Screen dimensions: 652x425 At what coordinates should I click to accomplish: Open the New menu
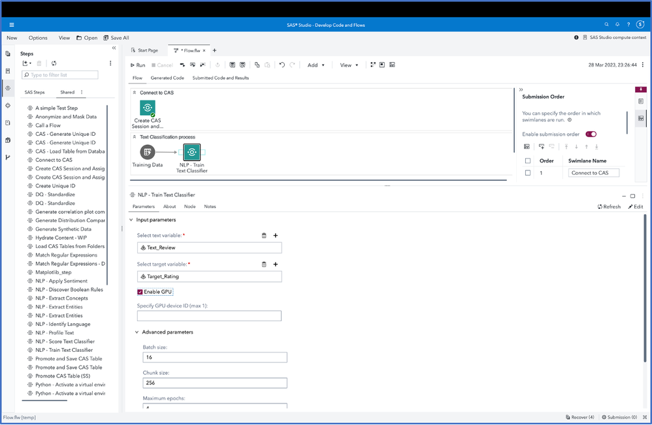12,38
